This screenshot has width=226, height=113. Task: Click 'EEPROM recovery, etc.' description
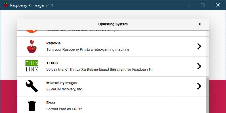point(64,89)
